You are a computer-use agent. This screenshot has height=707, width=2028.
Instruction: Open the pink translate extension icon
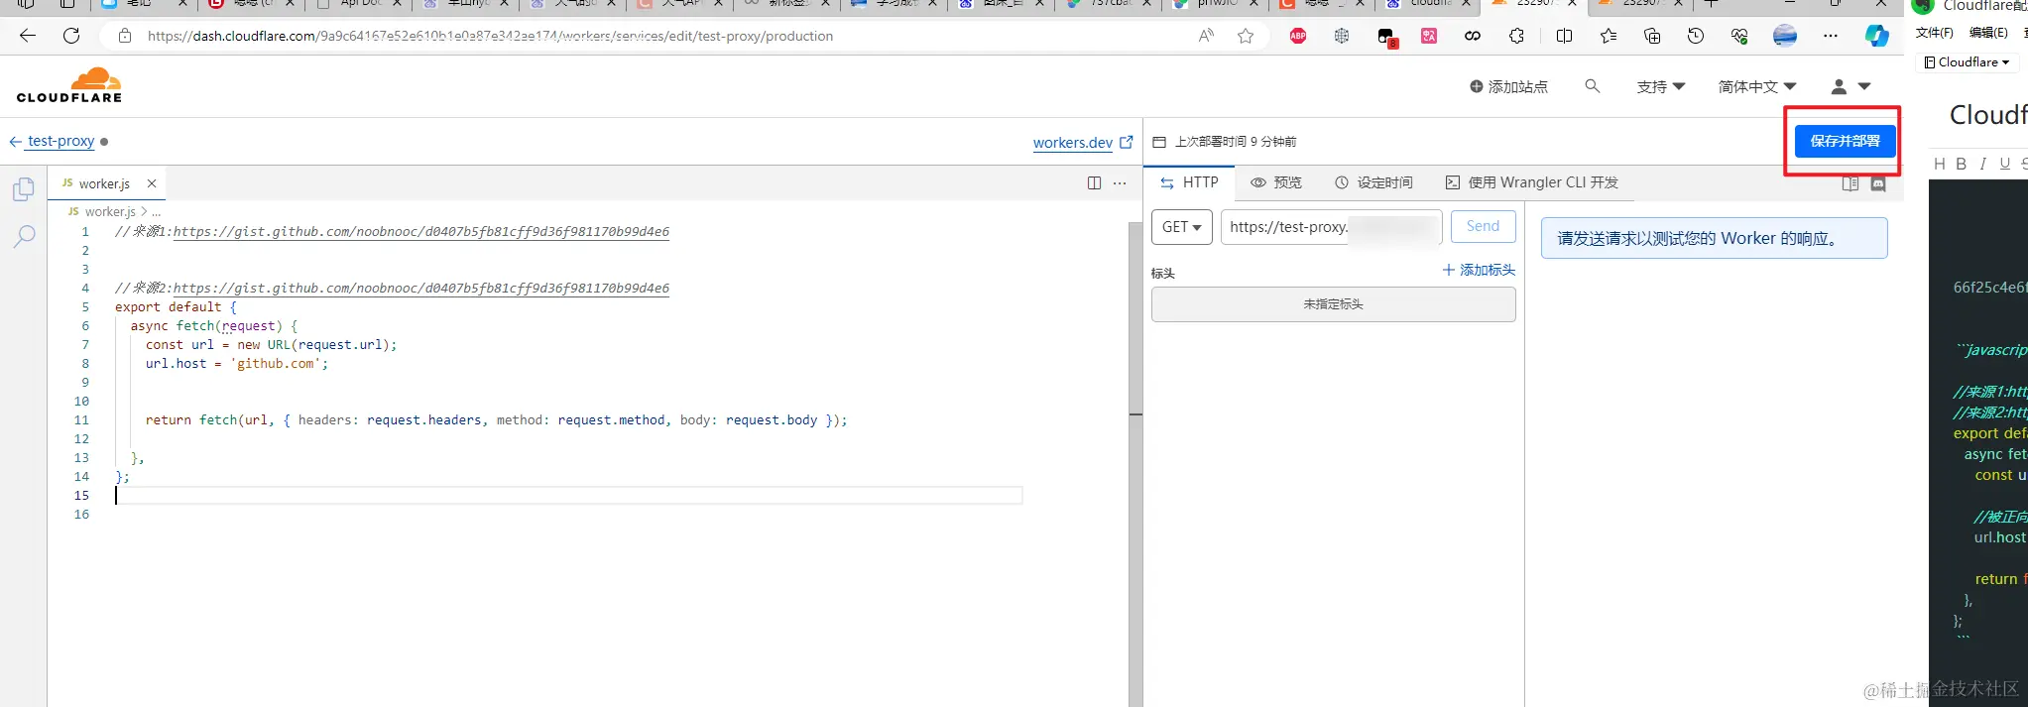point(1429,36)
